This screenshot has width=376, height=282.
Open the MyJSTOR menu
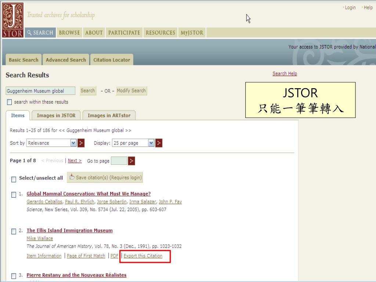192,33
